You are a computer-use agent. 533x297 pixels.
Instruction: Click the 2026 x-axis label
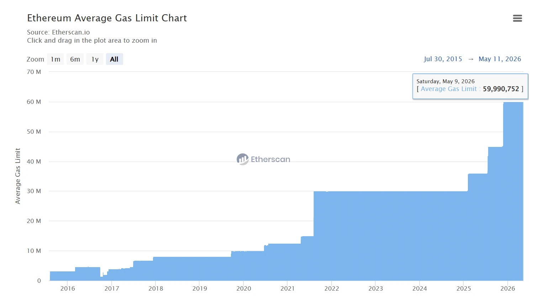[x=508, y=288]
